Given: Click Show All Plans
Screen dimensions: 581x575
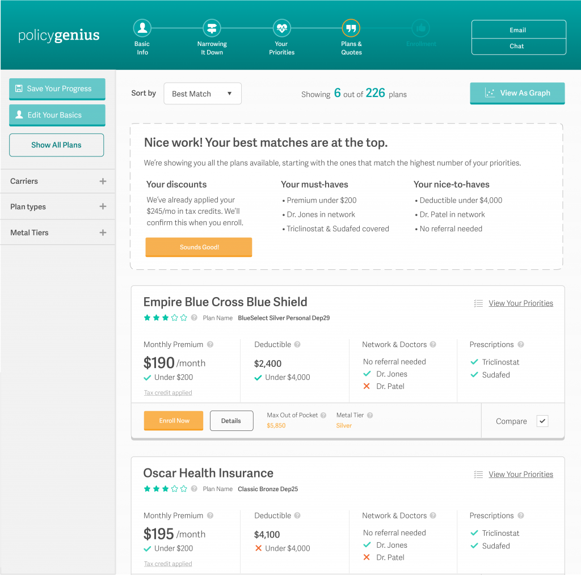Looking at the screenshot, I should [56, 145].
